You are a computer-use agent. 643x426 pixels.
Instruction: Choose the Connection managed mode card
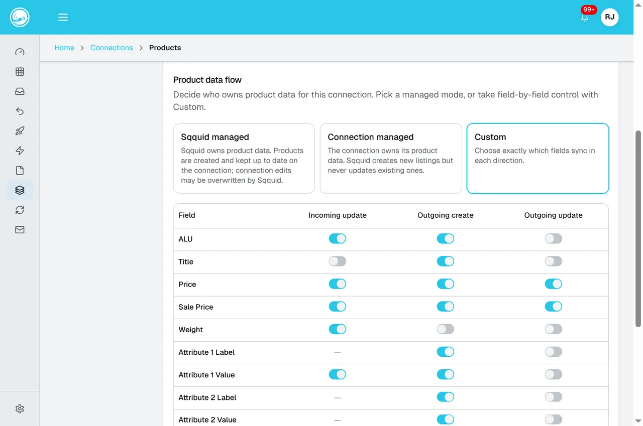pos(391,159)
